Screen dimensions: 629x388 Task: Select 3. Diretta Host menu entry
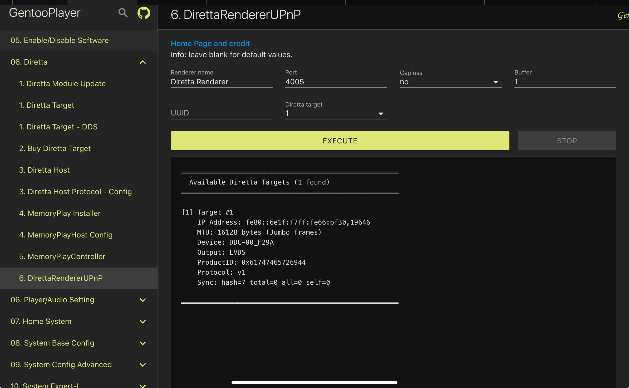(x=45, y=170)
